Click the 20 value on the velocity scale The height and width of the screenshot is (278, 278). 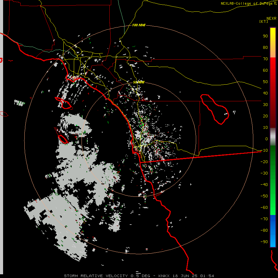[x=265, y=116]
